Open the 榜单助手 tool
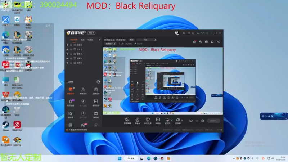This screenshot has width=288, height=162. pyautogui.click(x=96, y=103)
